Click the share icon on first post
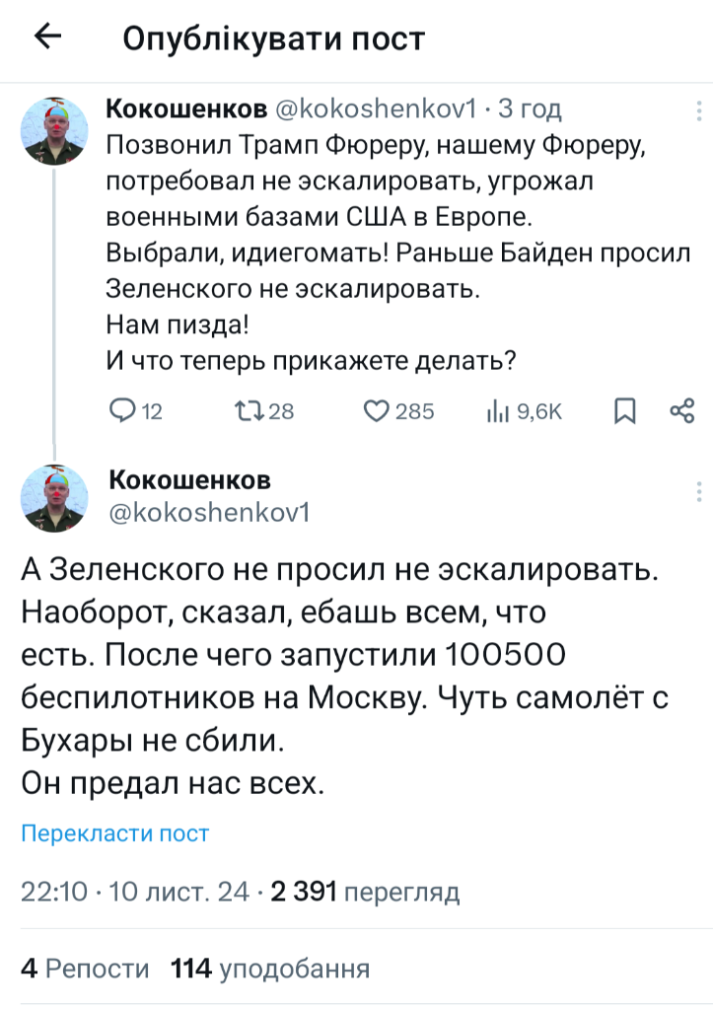 [682, 411]
